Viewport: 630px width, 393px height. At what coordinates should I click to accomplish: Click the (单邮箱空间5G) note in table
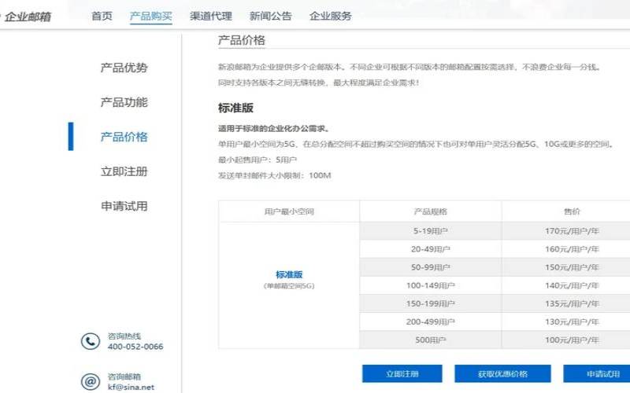[x=289, y=286]
